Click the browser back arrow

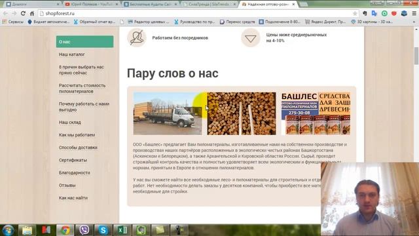coord(5,13)
